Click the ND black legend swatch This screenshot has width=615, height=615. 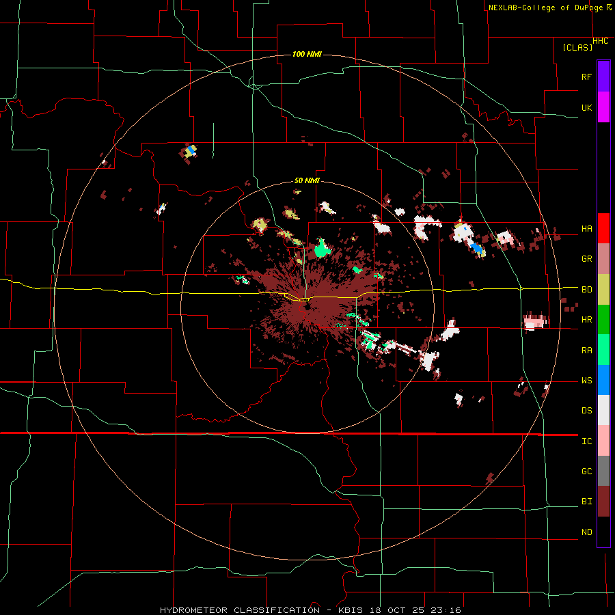coord(603,532)
